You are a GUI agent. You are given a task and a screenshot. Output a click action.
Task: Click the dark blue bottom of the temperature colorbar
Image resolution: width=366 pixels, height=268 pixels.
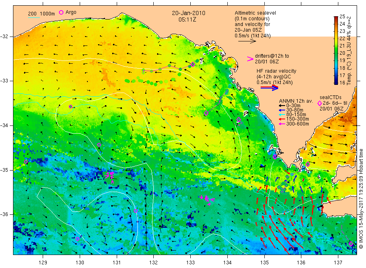click(336, 83)
